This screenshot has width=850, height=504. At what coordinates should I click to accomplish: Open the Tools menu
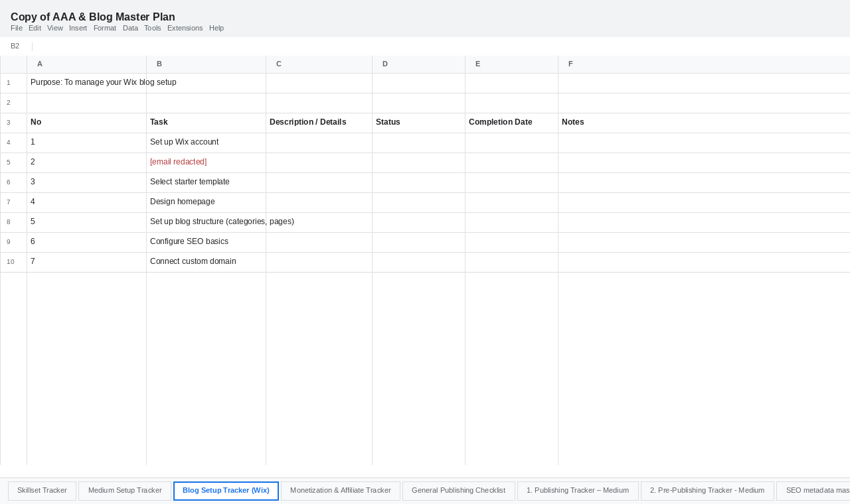click(x=153, y=28)
